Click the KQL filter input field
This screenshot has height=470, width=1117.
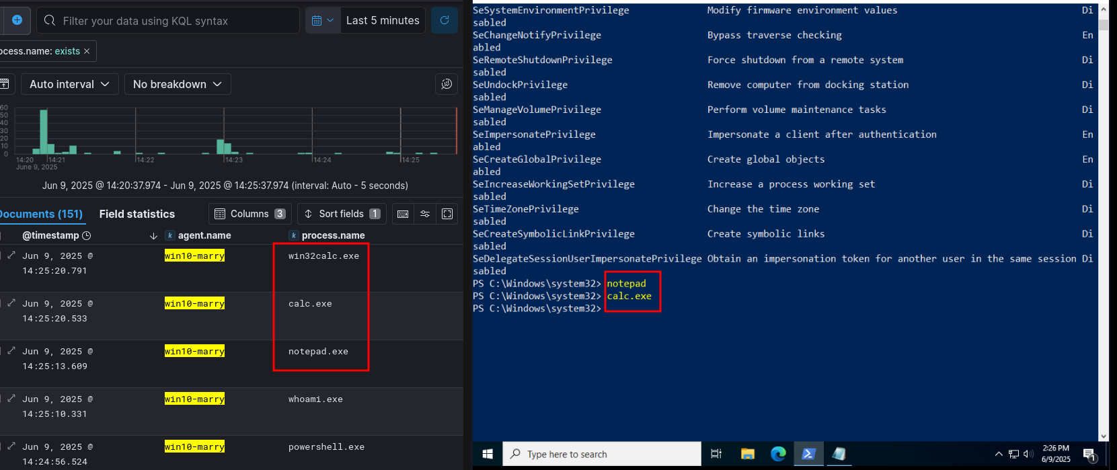coord(175,21)
